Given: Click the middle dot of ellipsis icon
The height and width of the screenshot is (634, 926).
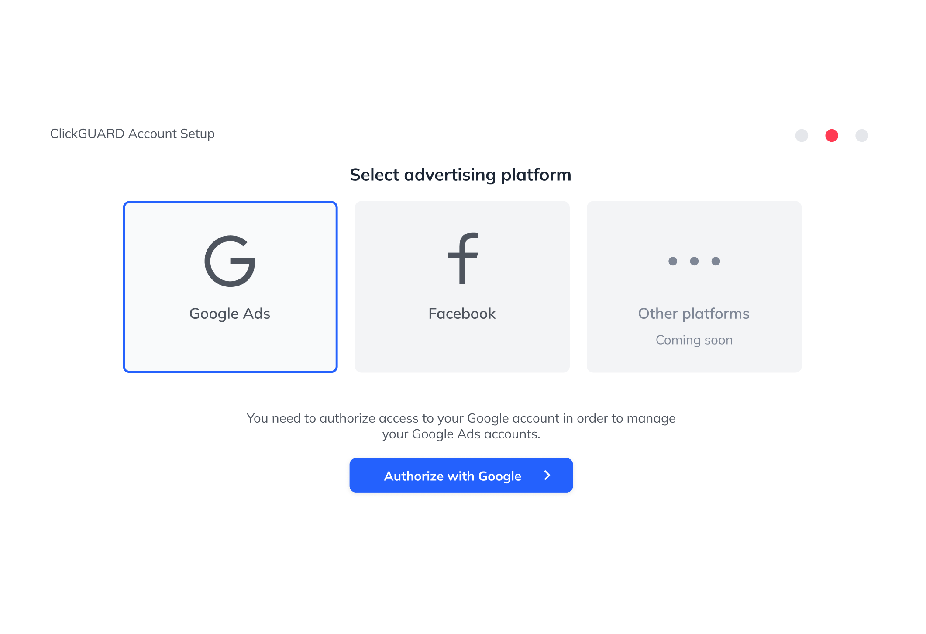Looking at the screenshot, I should pyautogui.click(x=694, y=261).
